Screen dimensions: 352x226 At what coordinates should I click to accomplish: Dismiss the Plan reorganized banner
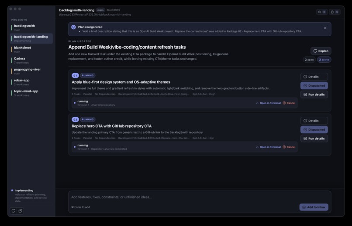click(325, 28)
